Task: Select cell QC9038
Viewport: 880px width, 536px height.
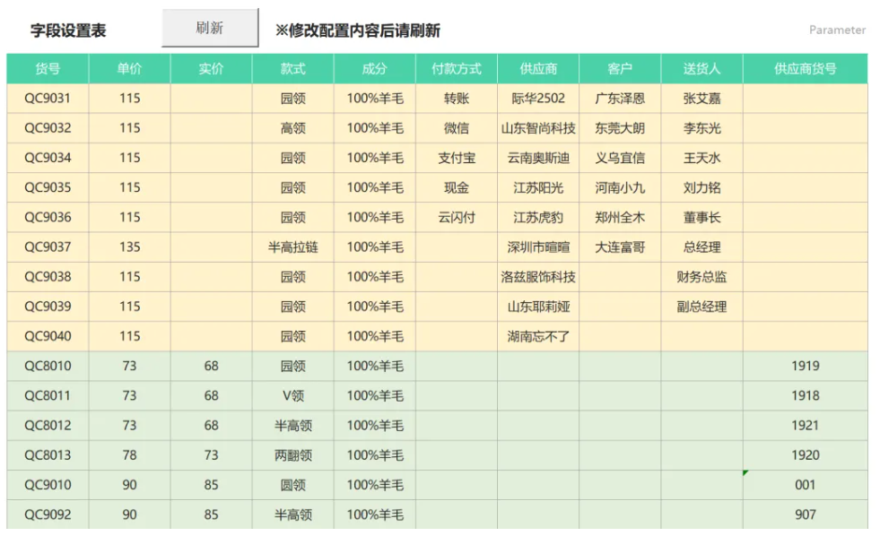Action: coord(48,277)
